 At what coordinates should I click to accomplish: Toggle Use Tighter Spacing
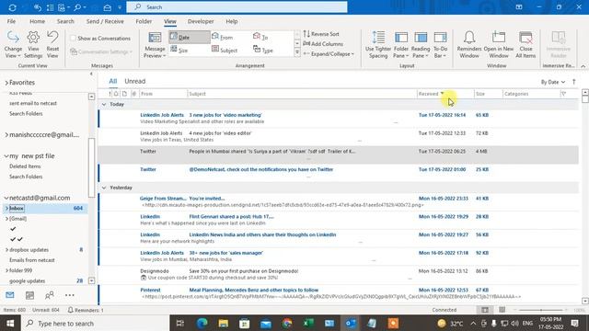point(378,45)
